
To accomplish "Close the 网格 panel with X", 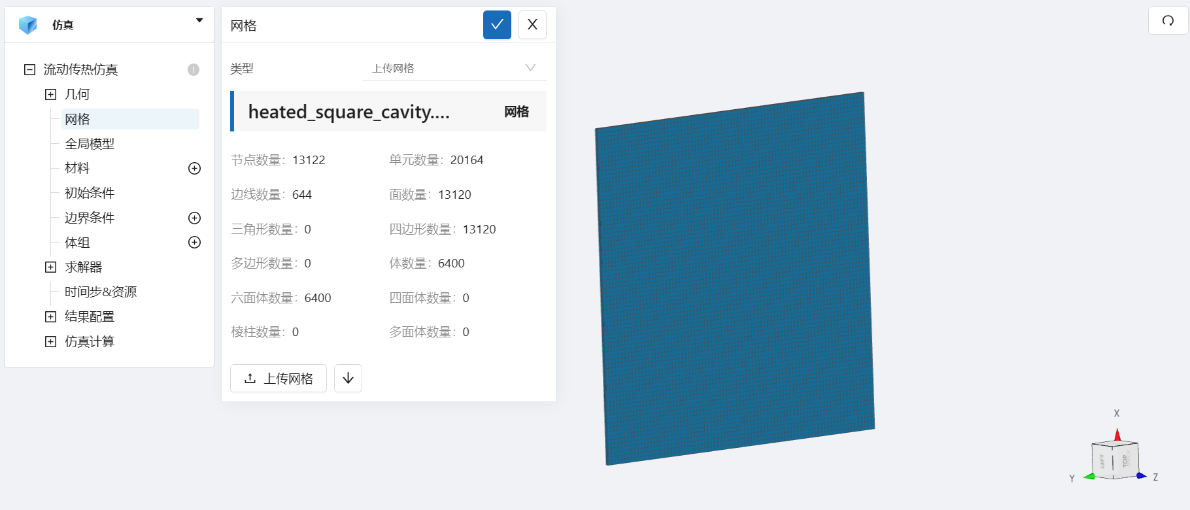I will pyautogui.click(x=532, y=25).
